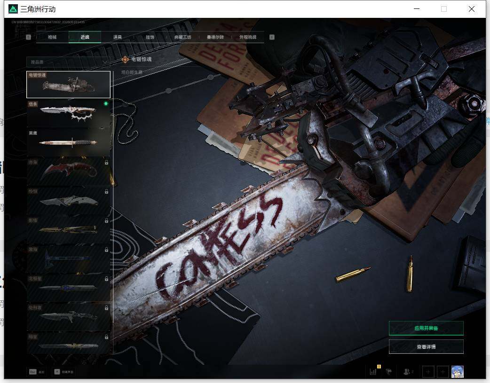Select the gray folding knife skin thumbnail
Image resolution: width=490 pixels, height=383 pixels.
[x=69, y=200]
